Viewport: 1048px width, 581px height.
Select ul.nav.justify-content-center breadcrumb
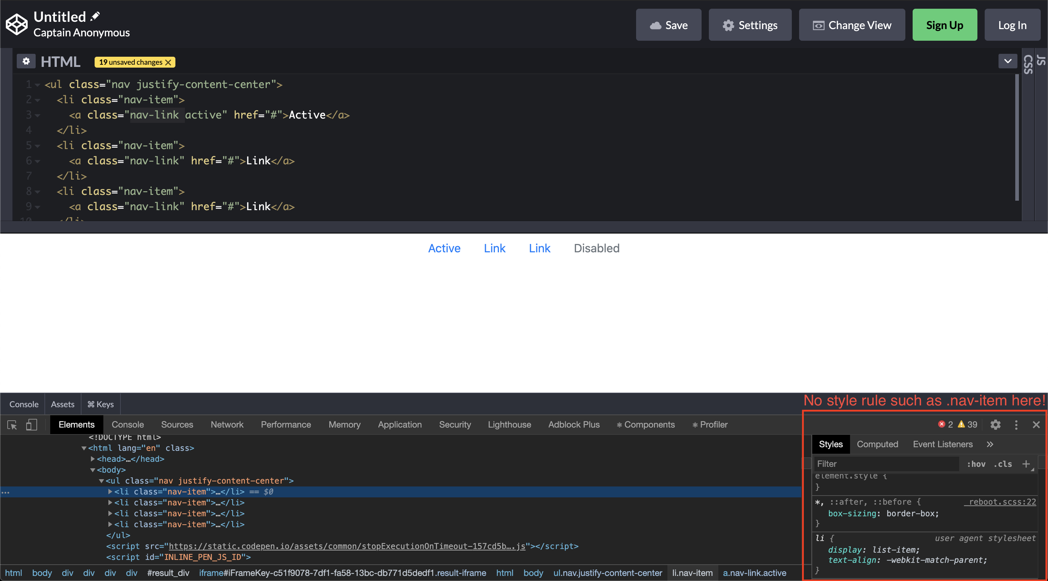point(607,573)
